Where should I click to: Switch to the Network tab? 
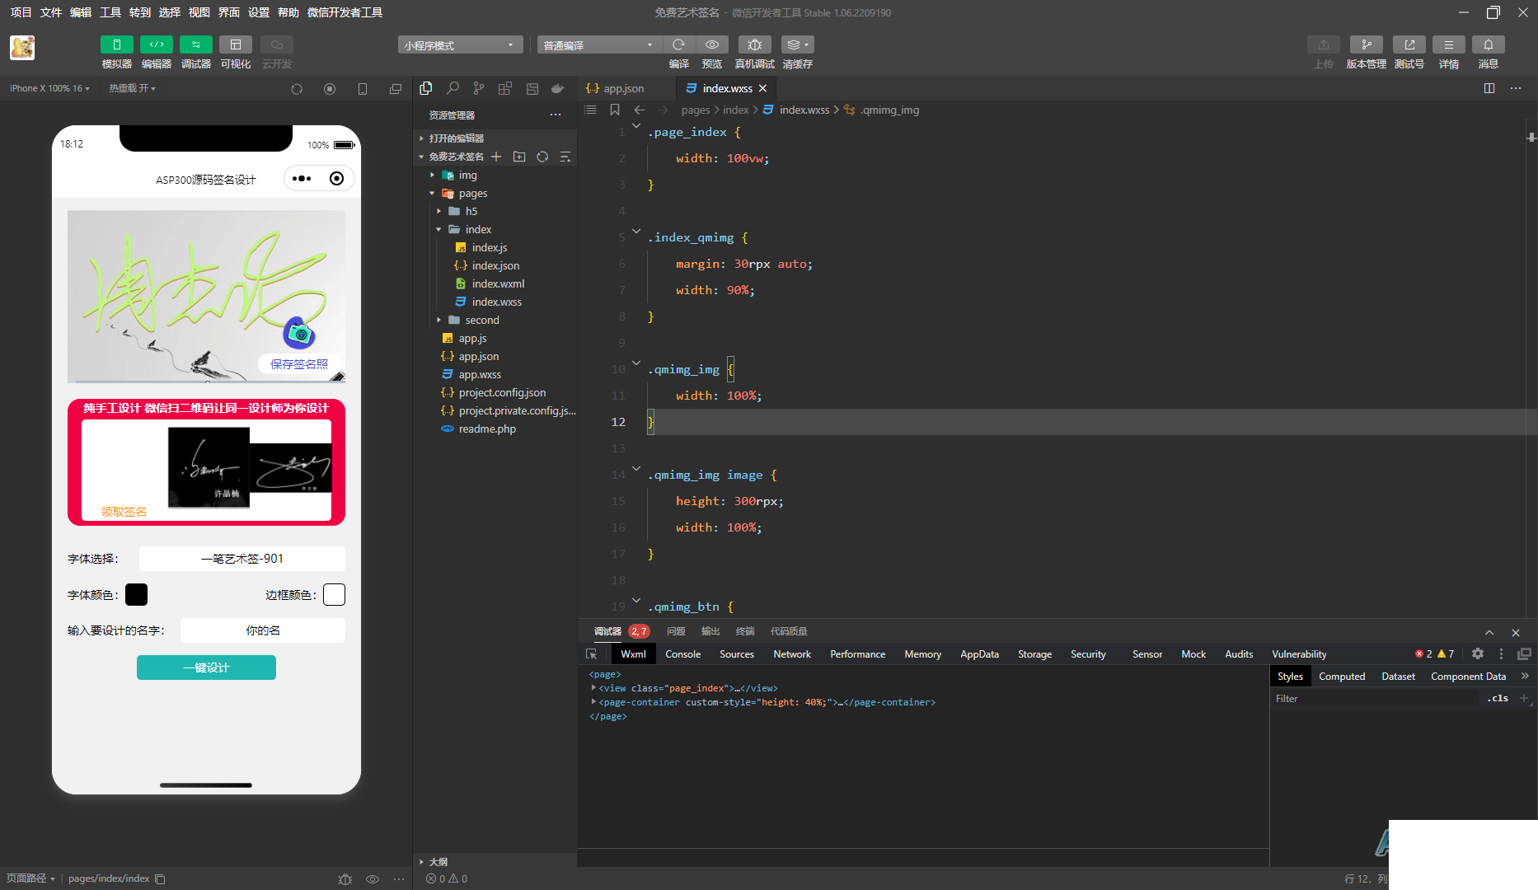(792, 653)
